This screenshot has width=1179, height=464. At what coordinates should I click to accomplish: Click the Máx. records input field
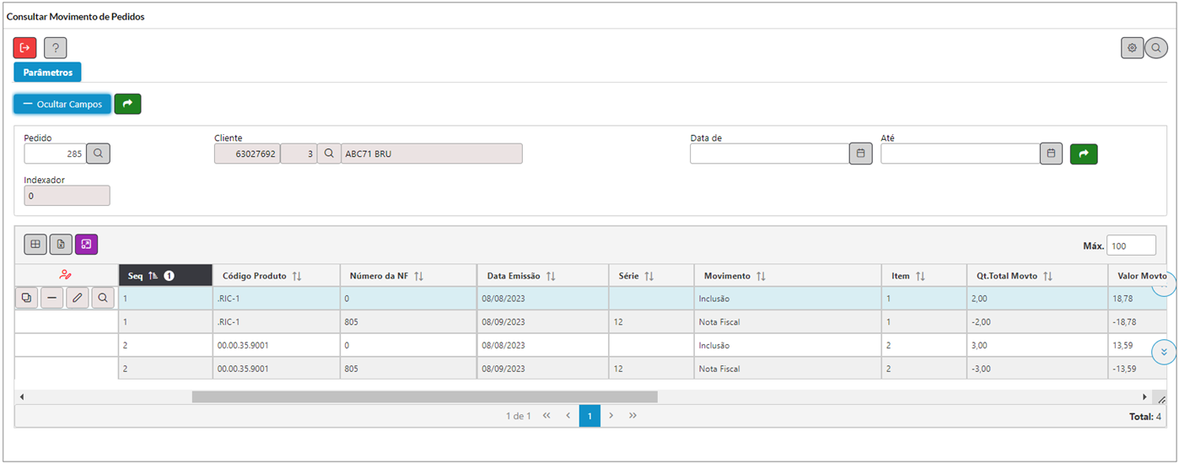[x=1131, y=245]
